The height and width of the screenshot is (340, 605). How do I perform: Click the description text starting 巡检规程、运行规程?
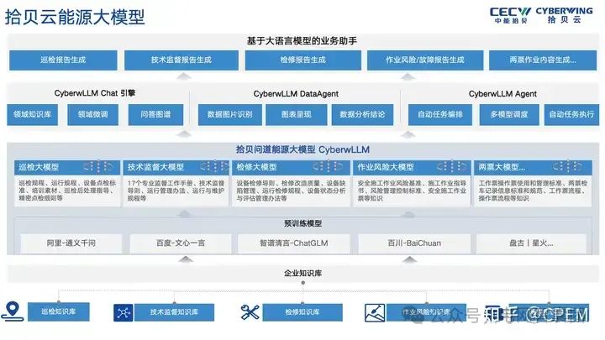tap(67, 191)
